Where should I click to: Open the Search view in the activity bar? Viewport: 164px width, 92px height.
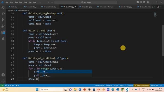[x=3, y=14]
